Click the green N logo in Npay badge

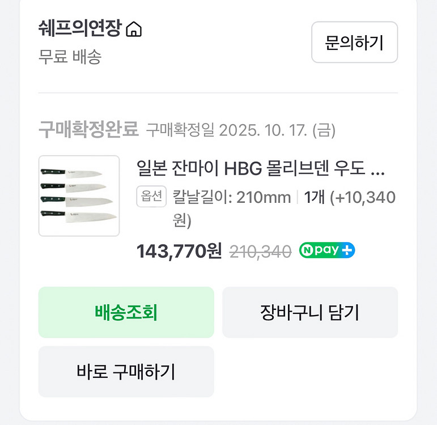[307, 250]
